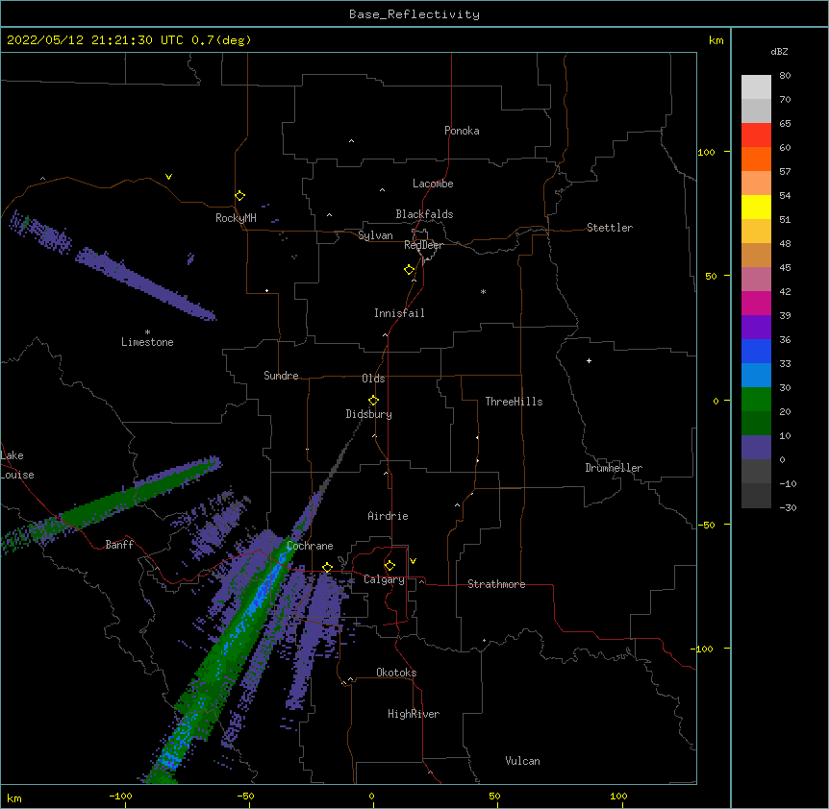The height and width of the screenshot is (809, 829).
Task: Select the Ponoka label on map
Action: click(x=462, y=131)
